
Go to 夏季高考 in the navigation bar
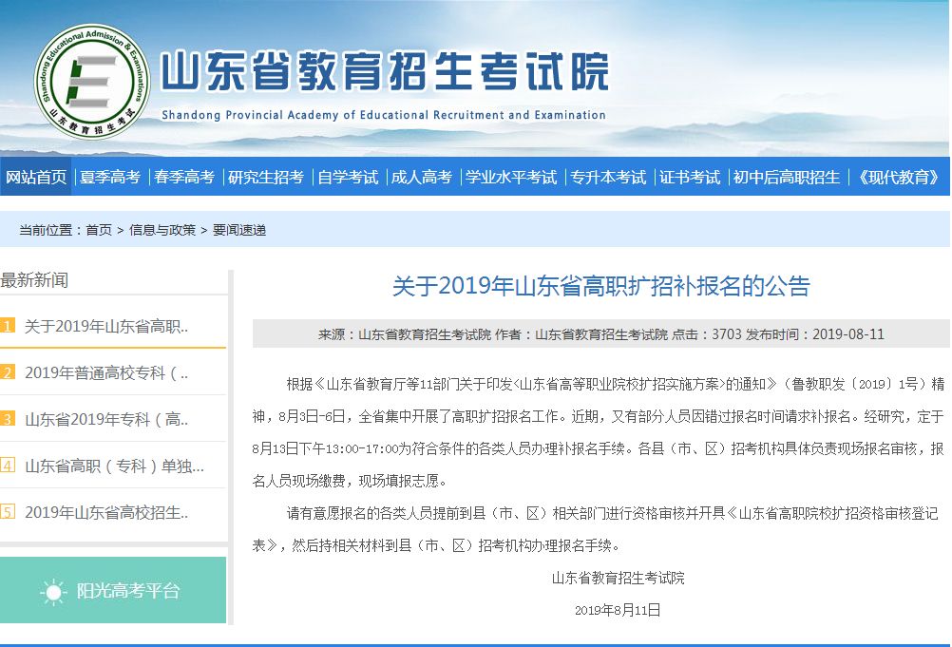[110, 178]
